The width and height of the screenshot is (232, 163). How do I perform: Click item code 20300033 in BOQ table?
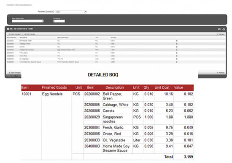[92, 140]
